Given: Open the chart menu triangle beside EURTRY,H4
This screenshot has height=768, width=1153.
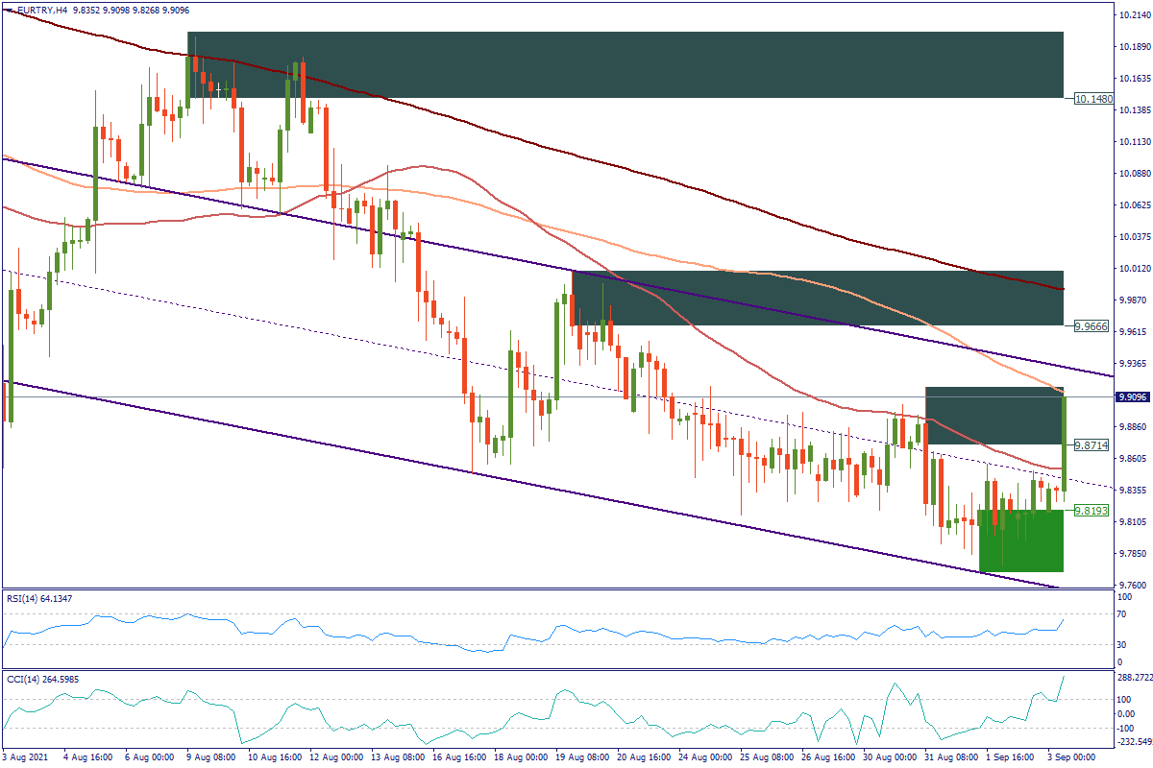Looking at the screenshot, I should (8, 9).
